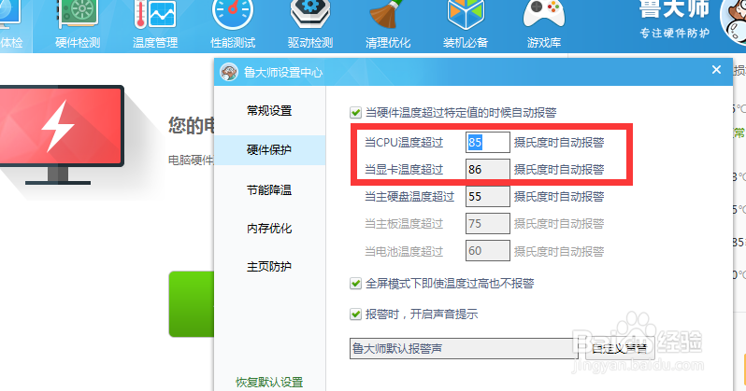Viewport: 746px width, 391px height.
Task: Open 温度管理 temperature management icon
Action: [155, 16]
